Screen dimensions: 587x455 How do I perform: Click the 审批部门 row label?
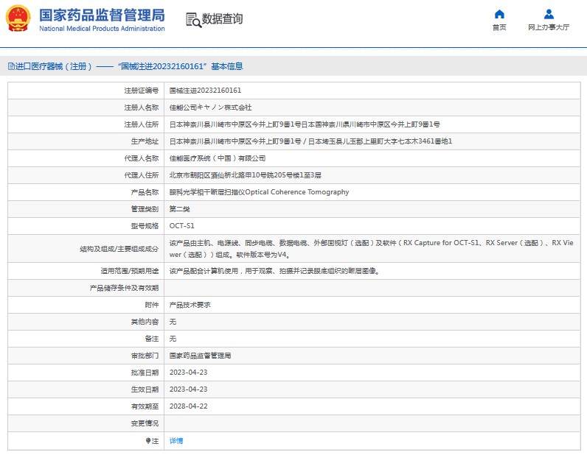[145, 356]
